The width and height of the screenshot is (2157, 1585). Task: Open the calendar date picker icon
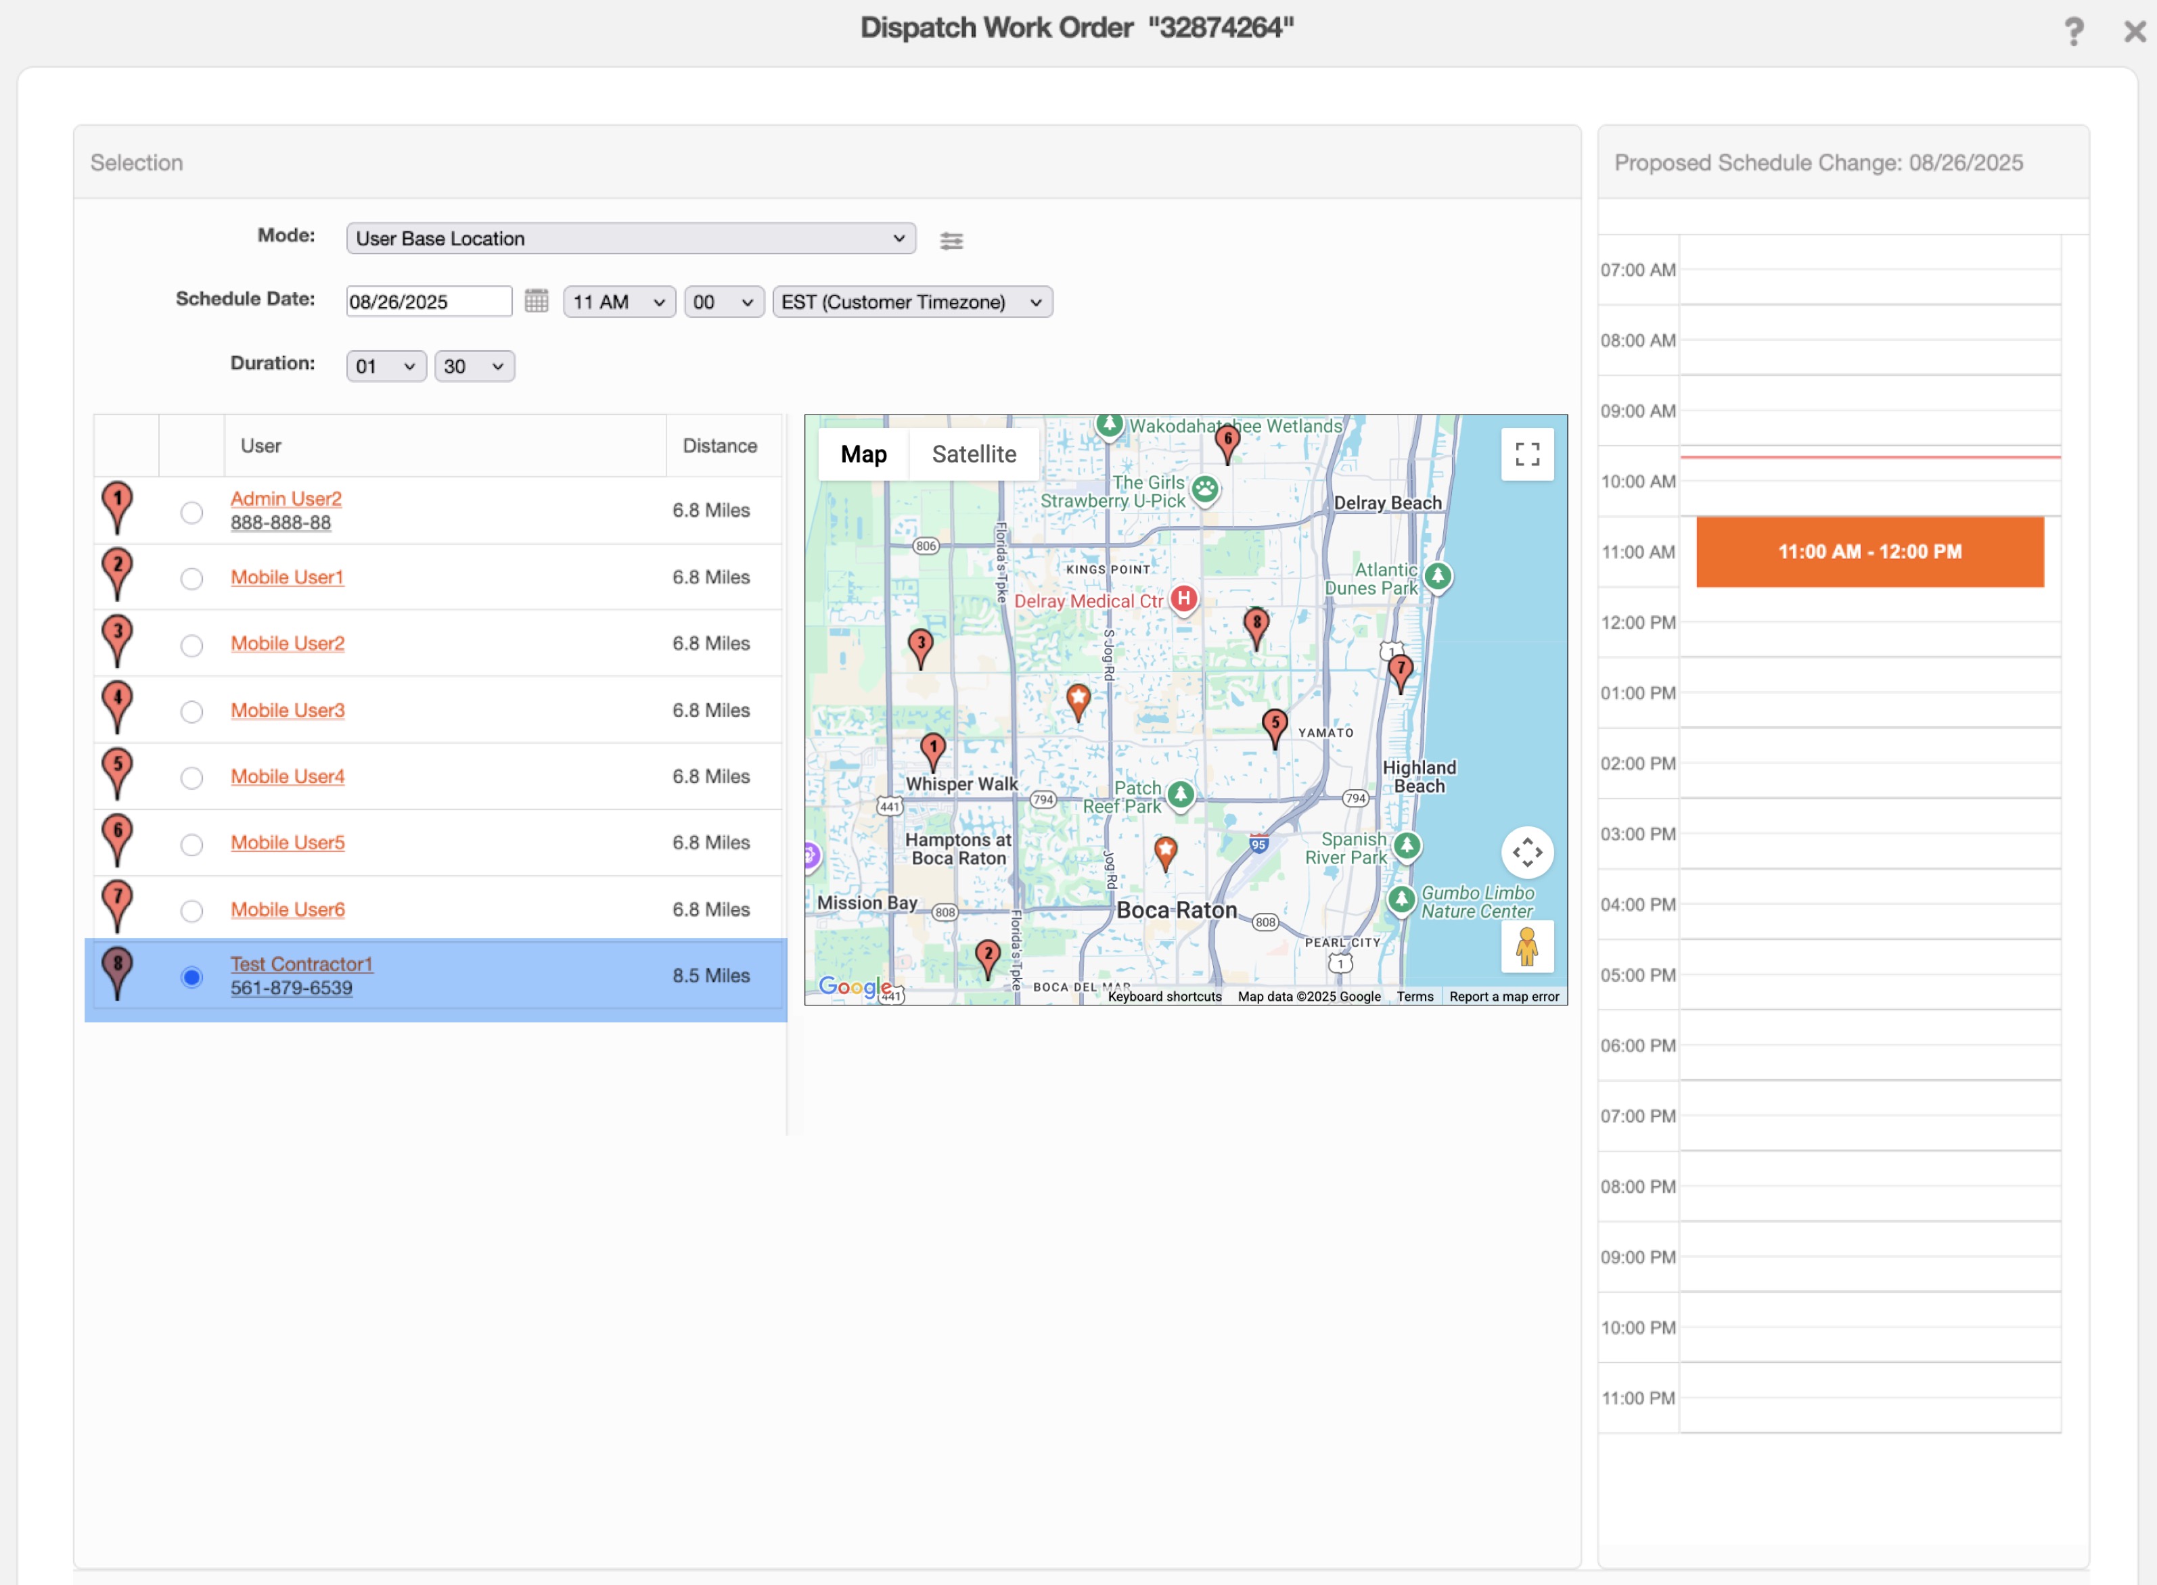coord(537,302)
